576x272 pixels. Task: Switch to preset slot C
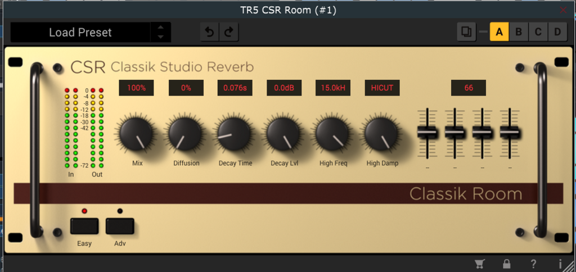(x=538, y=32)
